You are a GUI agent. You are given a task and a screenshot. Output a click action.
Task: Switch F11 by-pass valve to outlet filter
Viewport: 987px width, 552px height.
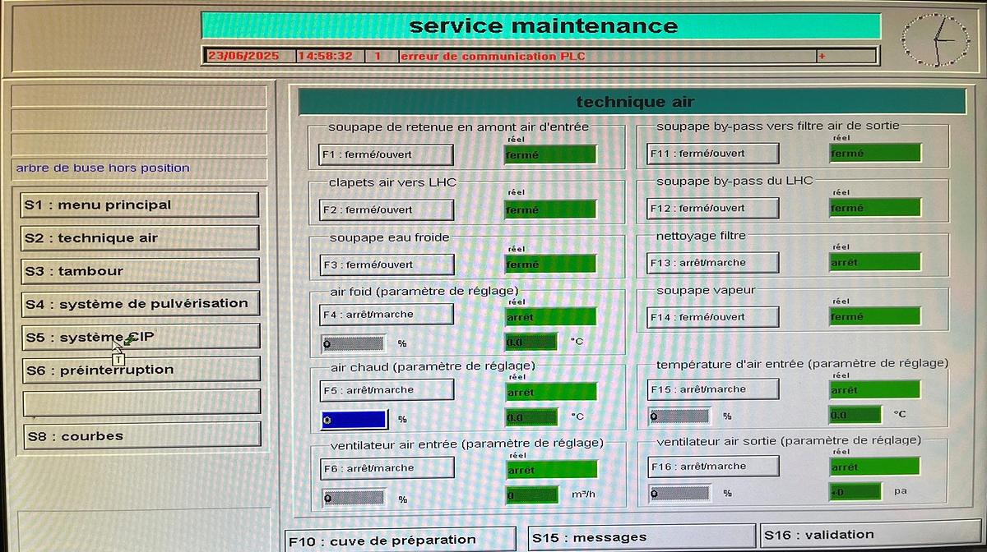point(713,154)
